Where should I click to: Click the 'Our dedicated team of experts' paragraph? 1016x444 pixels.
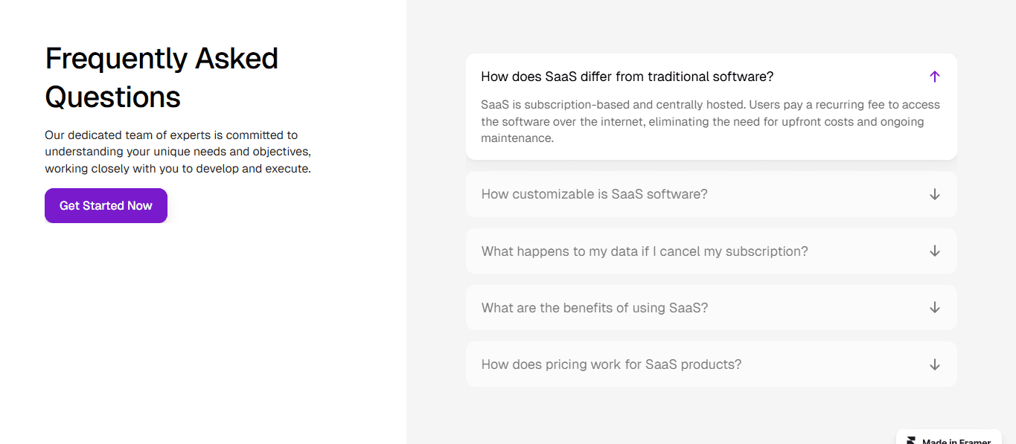(178, 152)
